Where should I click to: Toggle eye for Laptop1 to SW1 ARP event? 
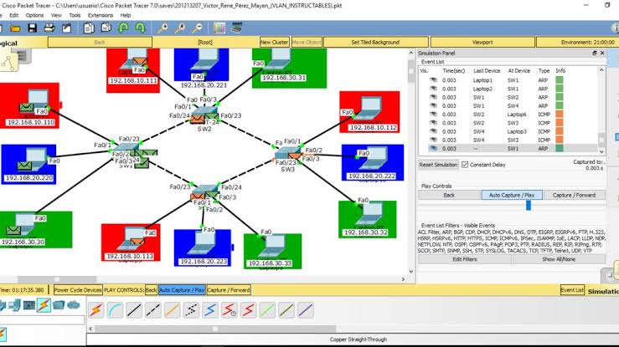click(x=433, y=80)
